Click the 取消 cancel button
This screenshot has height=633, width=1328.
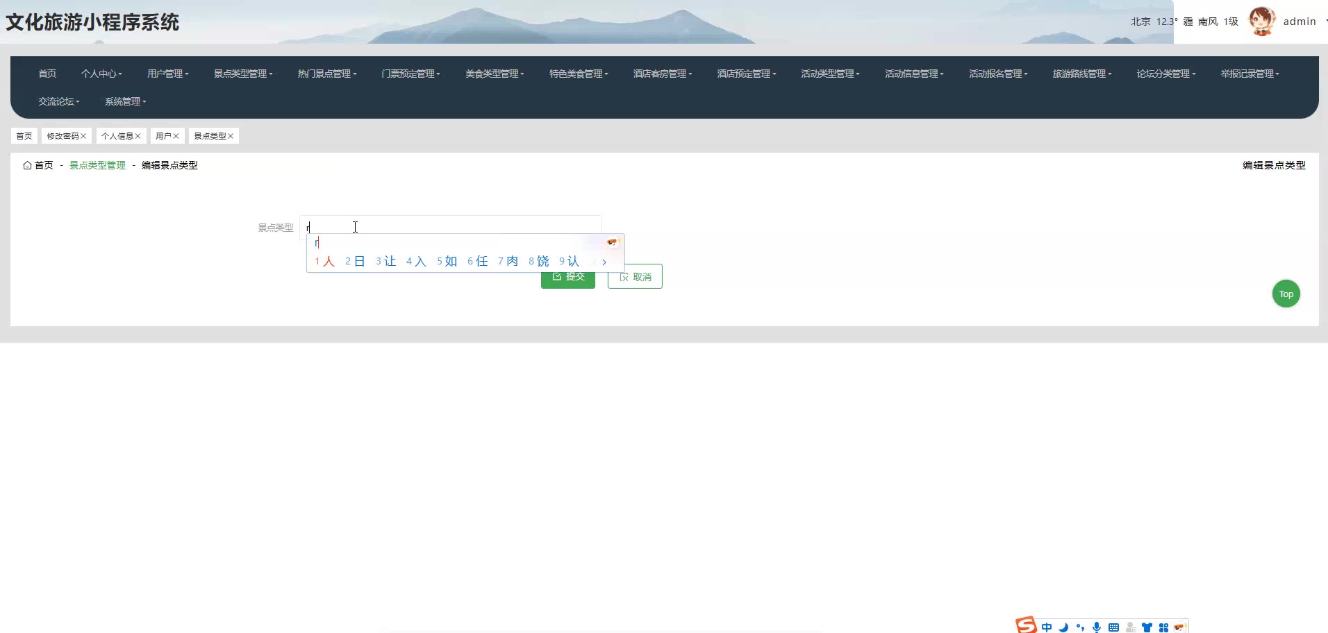[635, 276]
